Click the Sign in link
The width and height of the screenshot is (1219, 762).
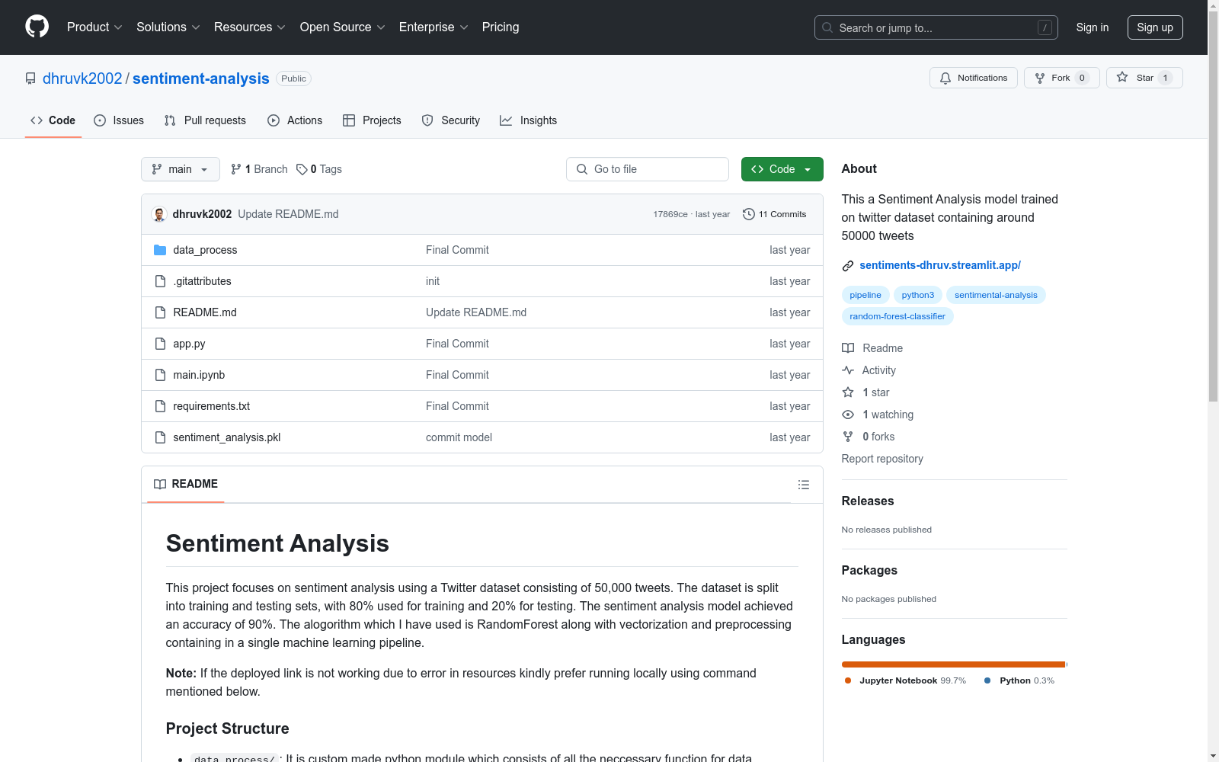coord(1092,27)
